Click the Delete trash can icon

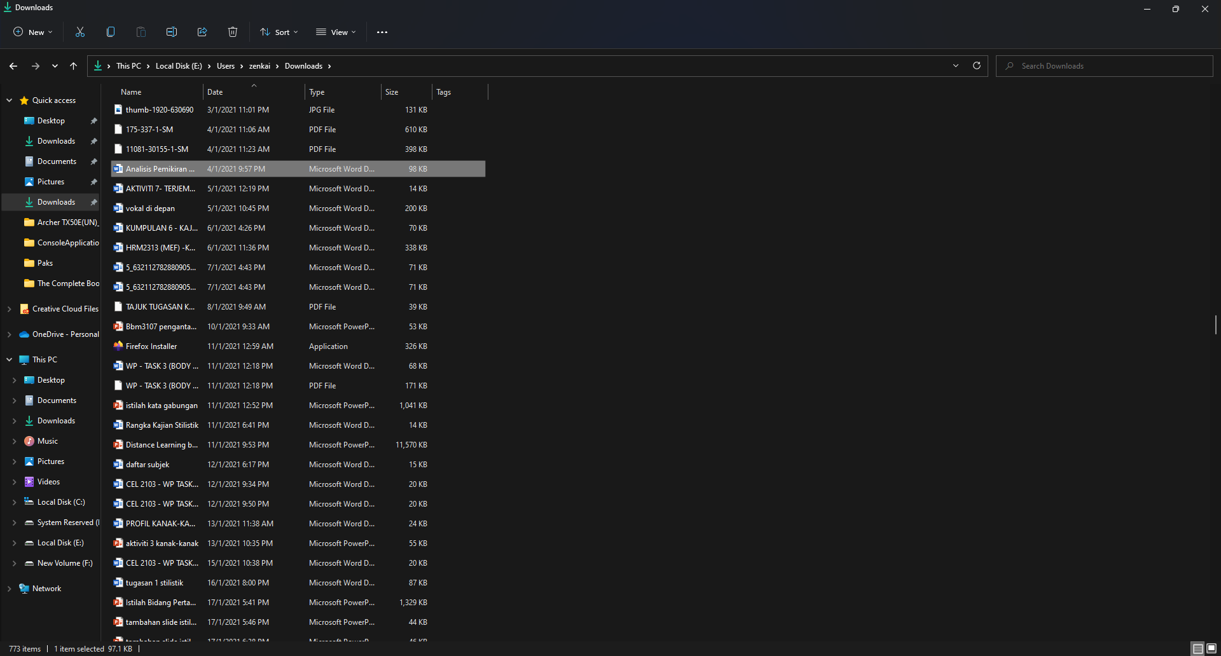click(x=233, y=32)
